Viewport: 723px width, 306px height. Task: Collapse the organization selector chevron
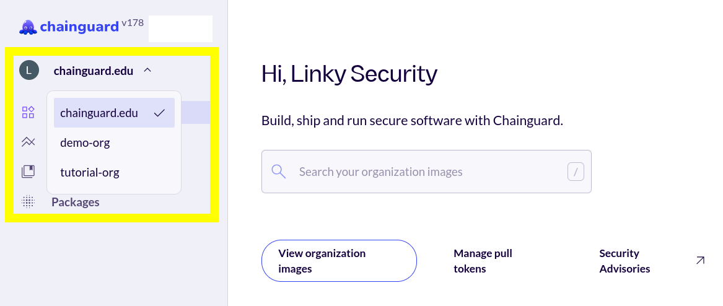click(147, 71)
